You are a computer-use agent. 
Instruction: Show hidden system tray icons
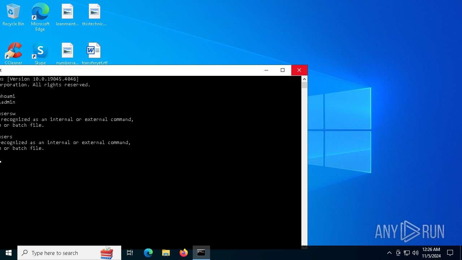(x=389, y=253)
